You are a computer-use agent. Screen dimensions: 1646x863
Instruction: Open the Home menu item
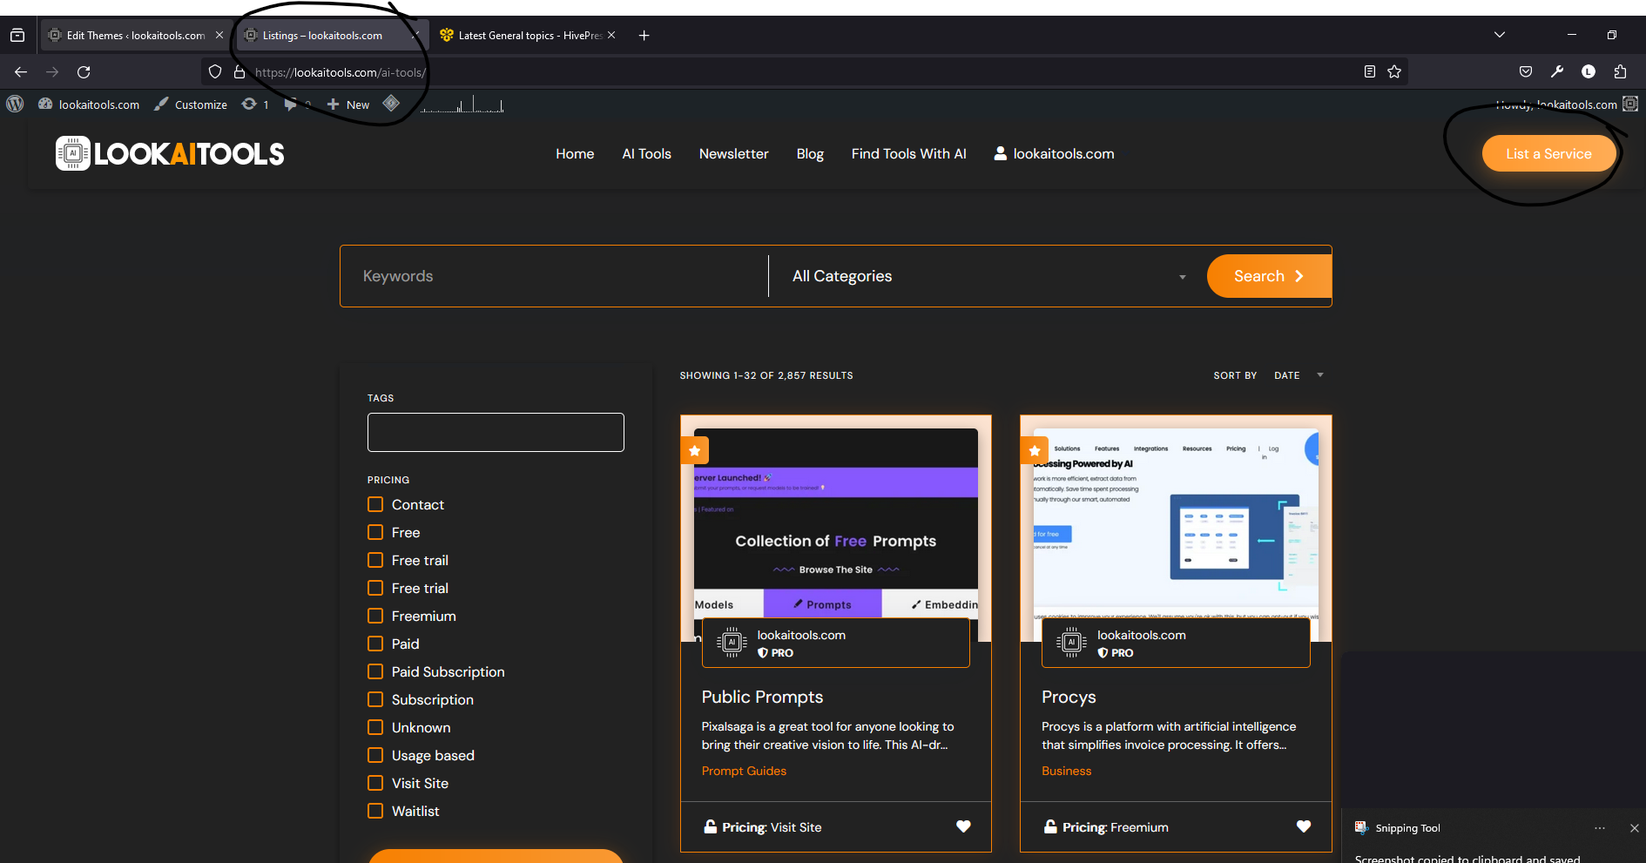pos(575,154)
